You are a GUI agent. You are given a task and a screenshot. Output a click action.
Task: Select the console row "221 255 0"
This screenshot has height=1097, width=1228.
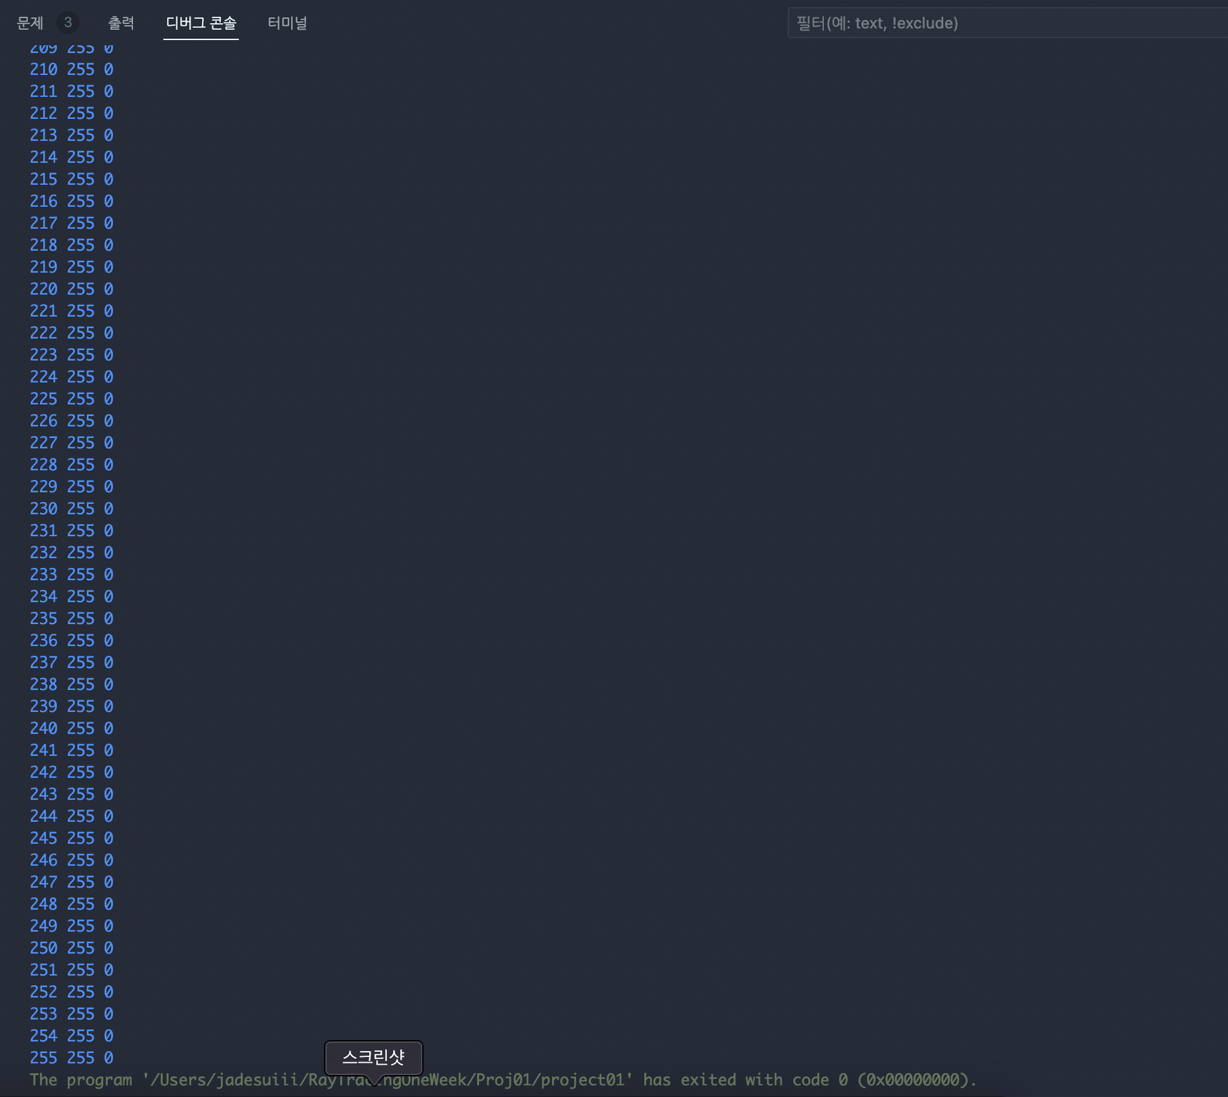click(x=72, y=311)
